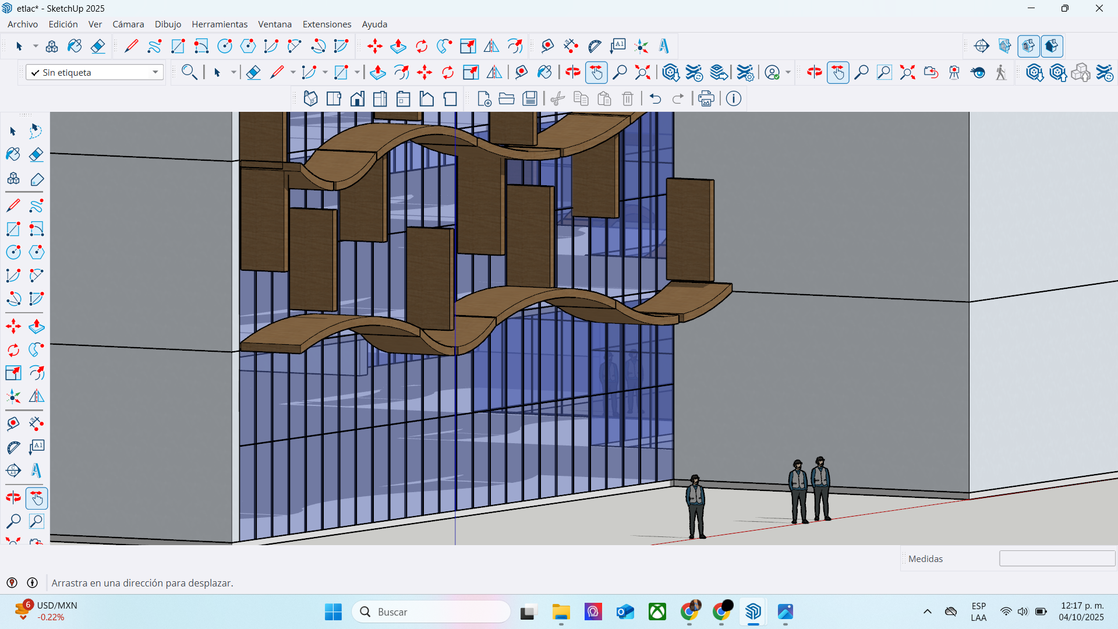Open the tag dropdown showing Sin etiqueta

coord(155,72)
